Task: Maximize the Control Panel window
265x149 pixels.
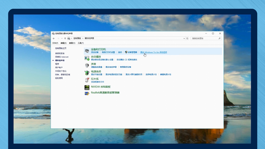Action: click(213, 34)
